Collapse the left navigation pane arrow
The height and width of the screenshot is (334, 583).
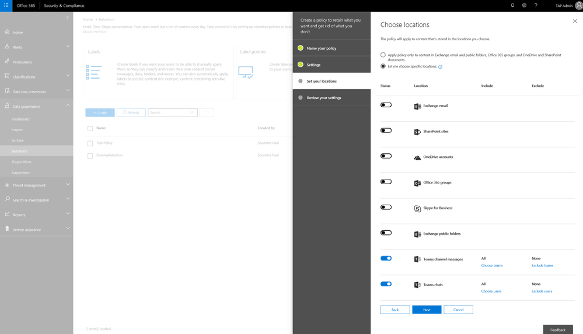click(x=68, y=17)
